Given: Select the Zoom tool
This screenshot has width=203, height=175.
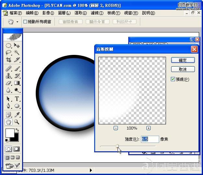Looking at the screenshot, I should point(17,122).
